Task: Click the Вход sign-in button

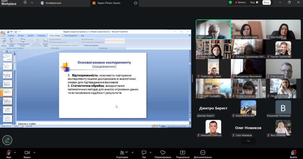Action: [x=267, y=3]
